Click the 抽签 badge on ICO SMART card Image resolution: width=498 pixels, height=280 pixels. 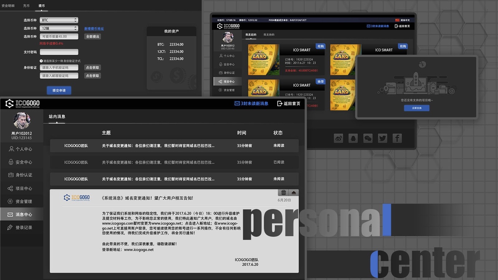(320, 82)
